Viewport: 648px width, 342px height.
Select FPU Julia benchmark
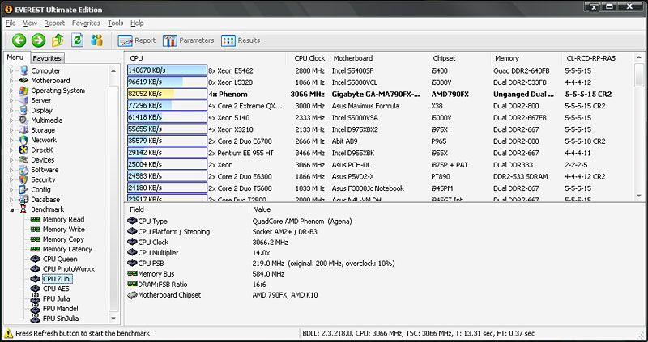click(x=56, y=298)
